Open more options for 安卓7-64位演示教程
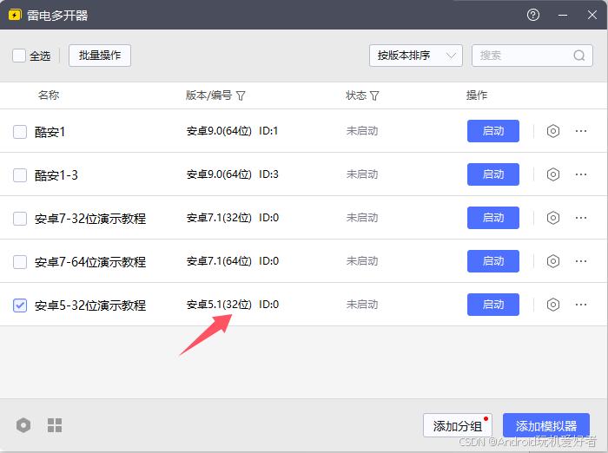Image resolution: width=608 pixels, height=453 pixels. [x=581, y=261]
